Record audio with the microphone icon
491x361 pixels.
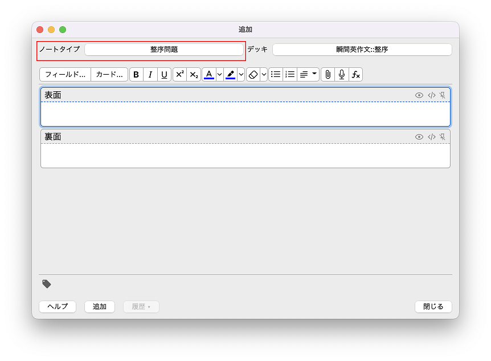tap(342, 75)
